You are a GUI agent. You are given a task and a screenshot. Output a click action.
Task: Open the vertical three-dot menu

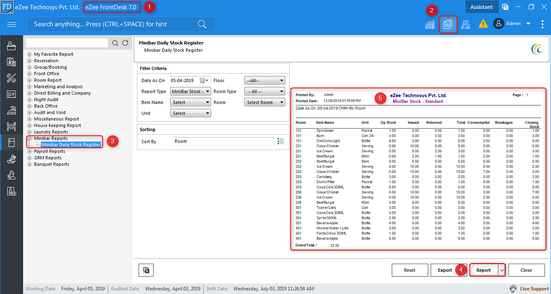[542, 24]
